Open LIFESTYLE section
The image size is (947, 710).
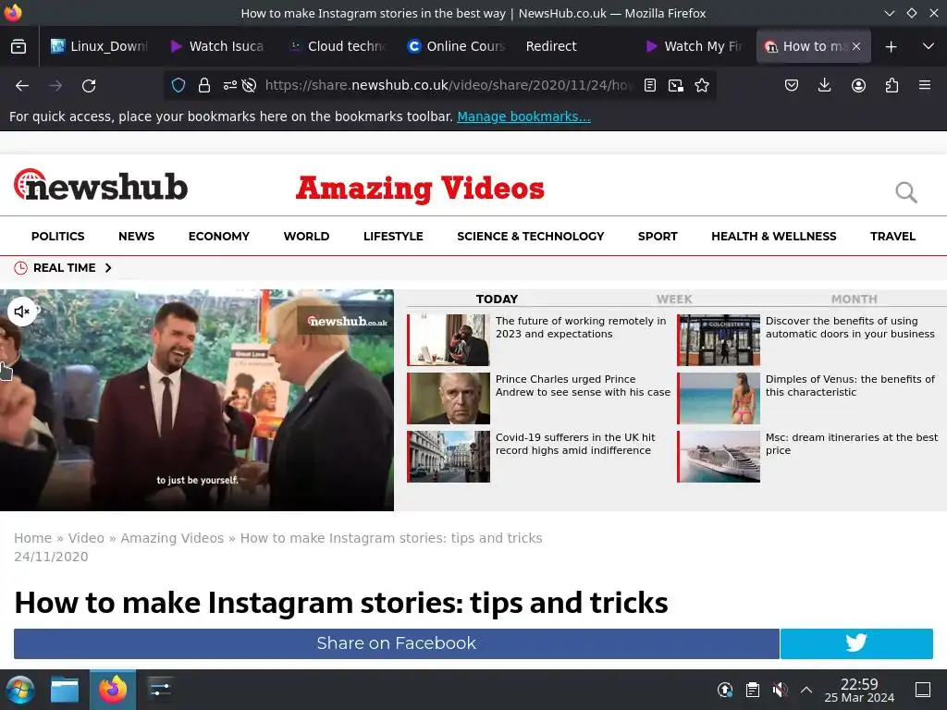393,236
